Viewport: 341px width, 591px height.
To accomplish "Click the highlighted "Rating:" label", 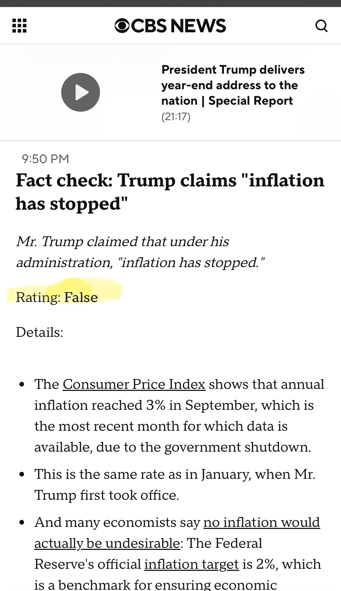I will [38, 297].
